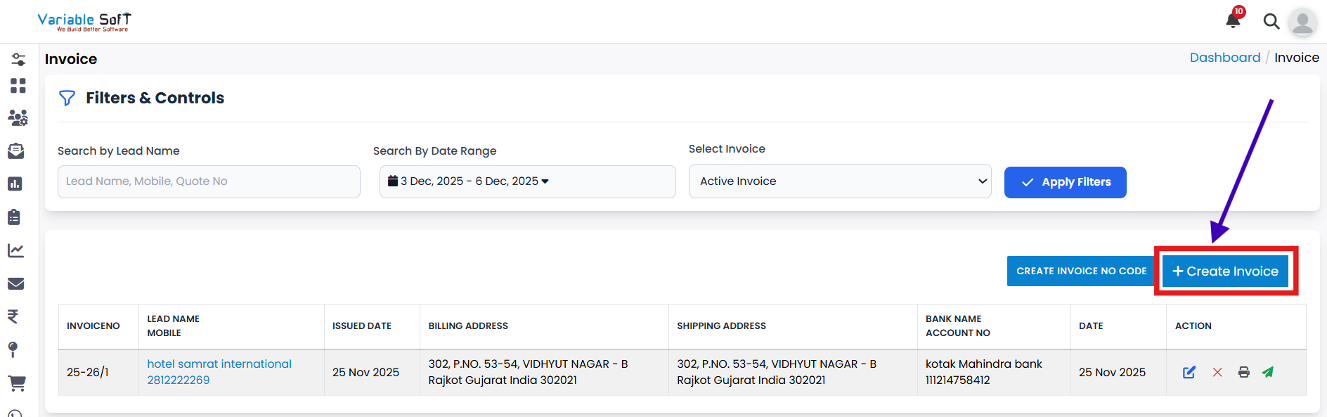Click the Filters & Controls heading
Image resolution: width=1327 pixels, height=417 pixels.
(x=155, y=98)
